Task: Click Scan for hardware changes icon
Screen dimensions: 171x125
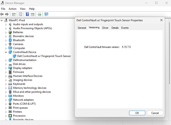Action: point(46,14)
